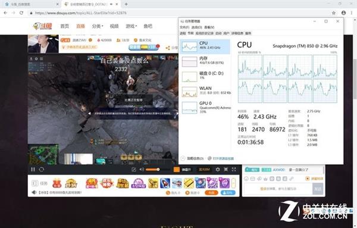The height and width of the screenshot is (228, 357).
Task: Enter fullscreen with the player fullscreen icon
Action: pyautogui.click(x=234, y=170)
